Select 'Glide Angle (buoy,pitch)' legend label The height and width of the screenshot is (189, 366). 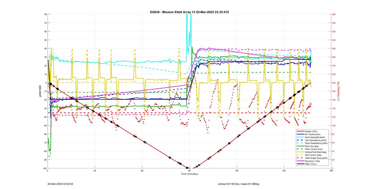(316, 158)
